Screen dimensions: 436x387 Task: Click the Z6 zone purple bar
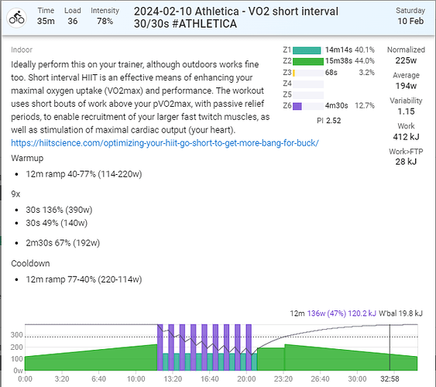(297, 106)
